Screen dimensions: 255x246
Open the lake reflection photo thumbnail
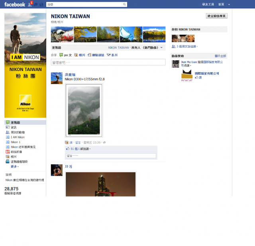[x=154, y=34]
